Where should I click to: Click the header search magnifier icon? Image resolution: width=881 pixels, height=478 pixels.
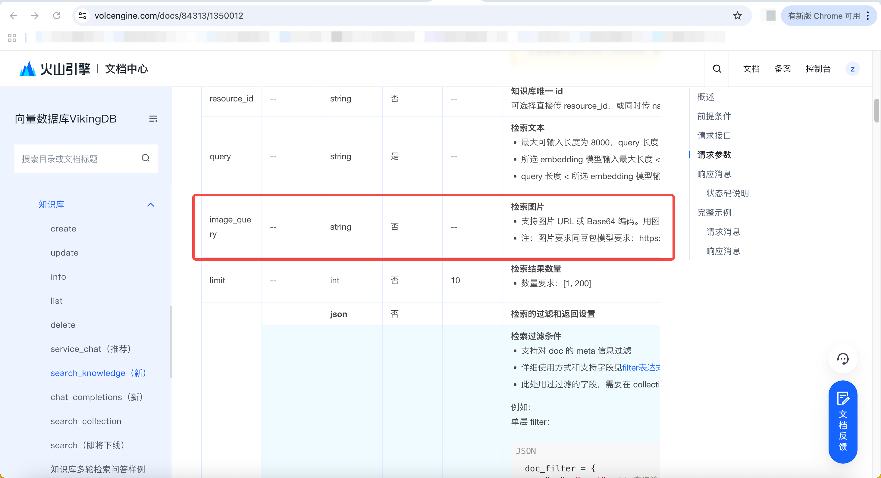(x=717, y=69)
